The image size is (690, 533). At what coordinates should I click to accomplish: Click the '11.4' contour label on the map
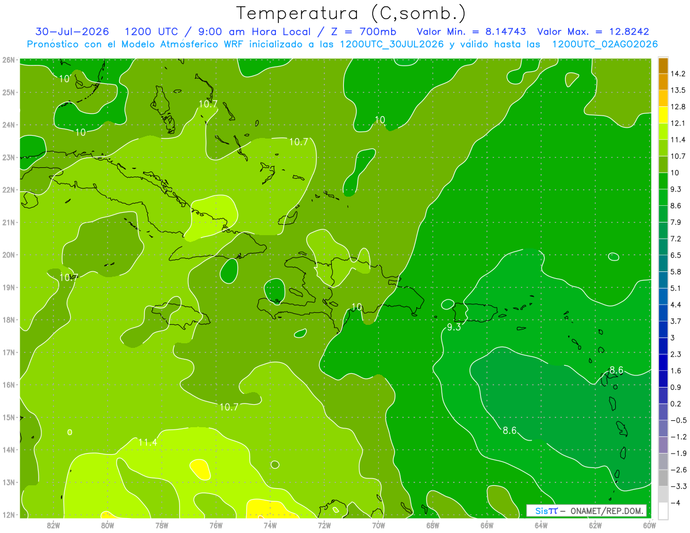(x=148, y=442)
